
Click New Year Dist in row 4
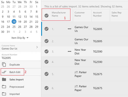click(80, 62)
